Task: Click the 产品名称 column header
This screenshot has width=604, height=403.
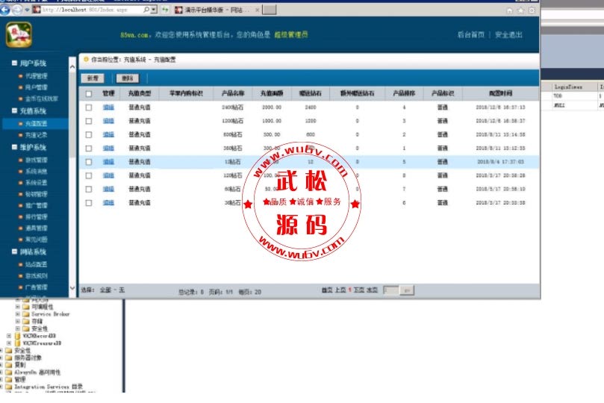Action: click(233, 93)
